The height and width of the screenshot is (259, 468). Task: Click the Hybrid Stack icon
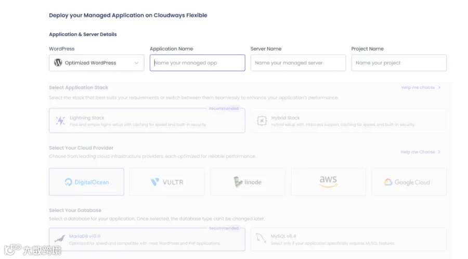pyautogui.click(x=262, y=121)
